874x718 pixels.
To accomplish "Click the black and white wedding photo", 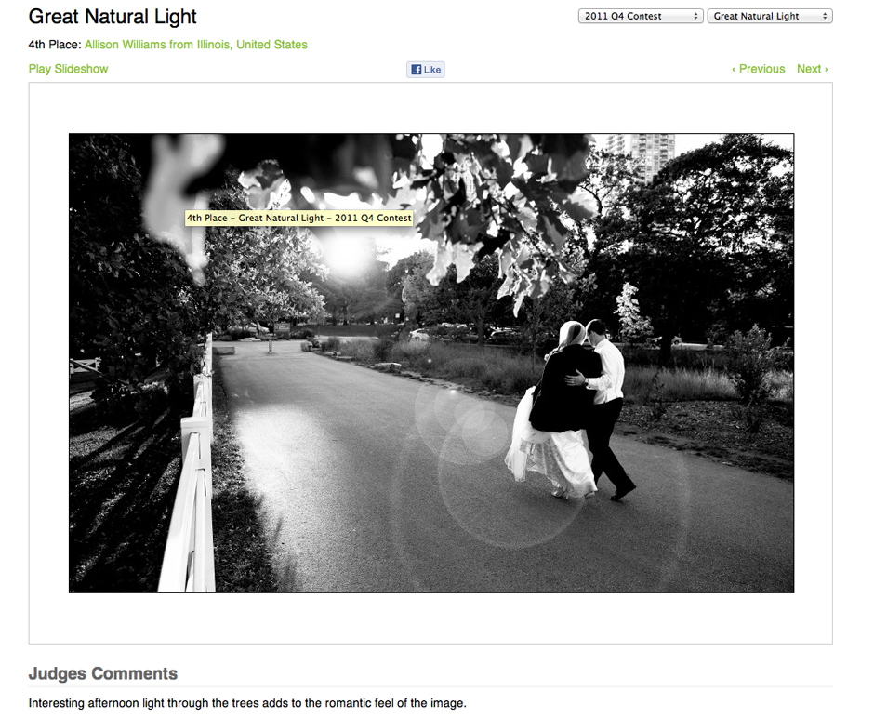I will (x=431, y=363).
